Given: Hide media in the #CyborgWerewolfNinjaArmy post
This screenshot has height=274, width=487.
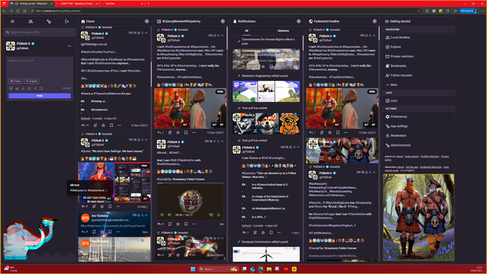Looking at the screenshot, I should (220, 91).
